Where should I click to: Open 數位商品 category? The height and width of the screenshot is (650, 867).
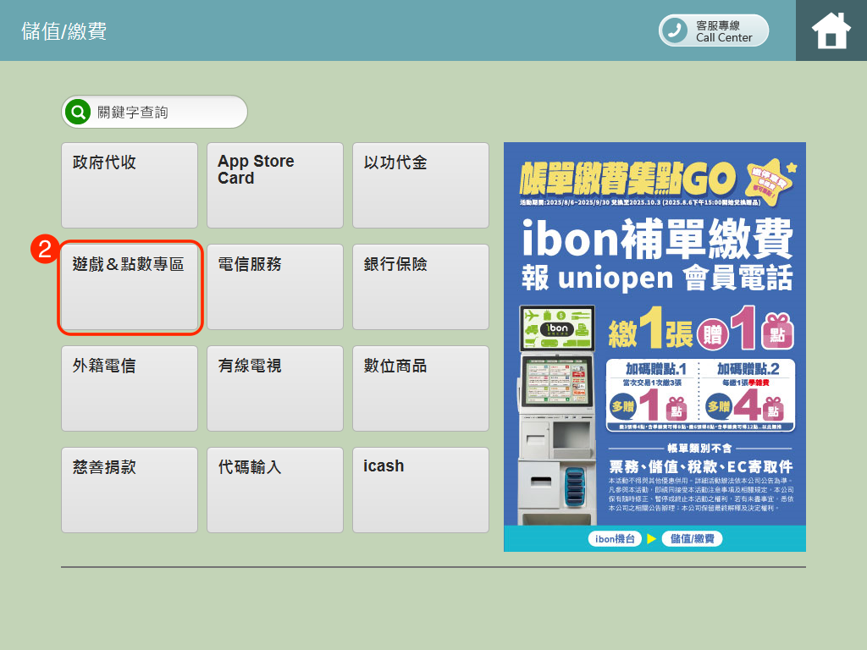tap(421, 388)
